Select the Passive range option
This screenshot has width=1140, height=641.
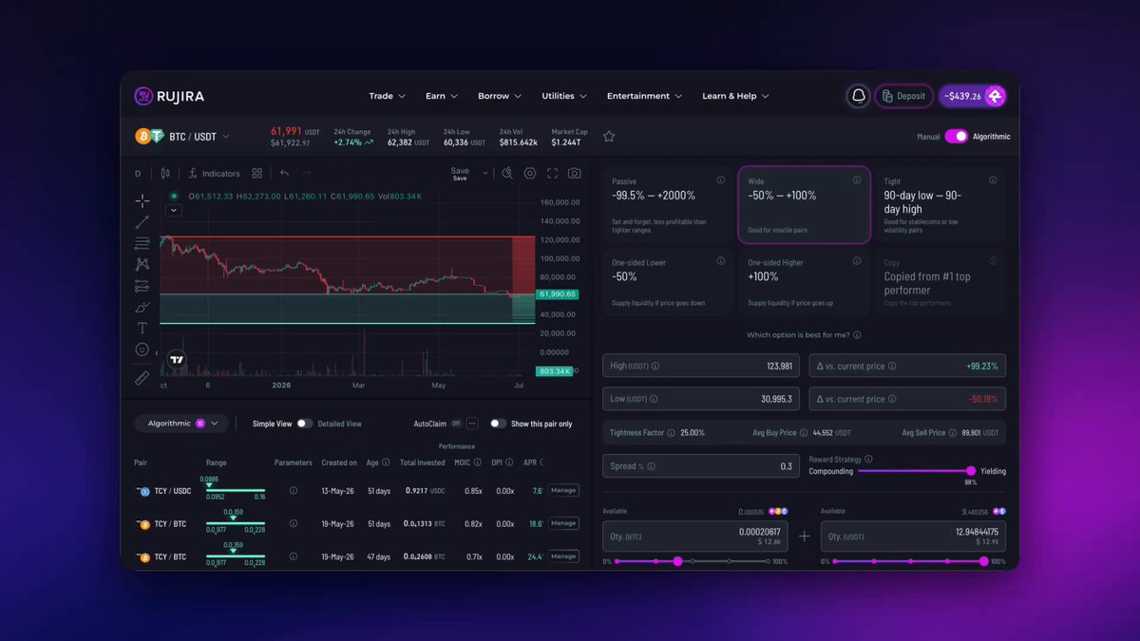(668, 204)
